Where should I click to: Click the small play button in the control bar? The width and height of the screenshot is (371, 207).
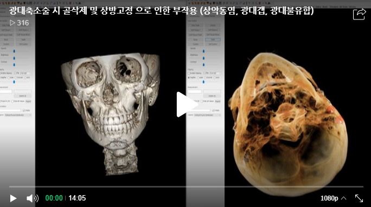(13, 198)
